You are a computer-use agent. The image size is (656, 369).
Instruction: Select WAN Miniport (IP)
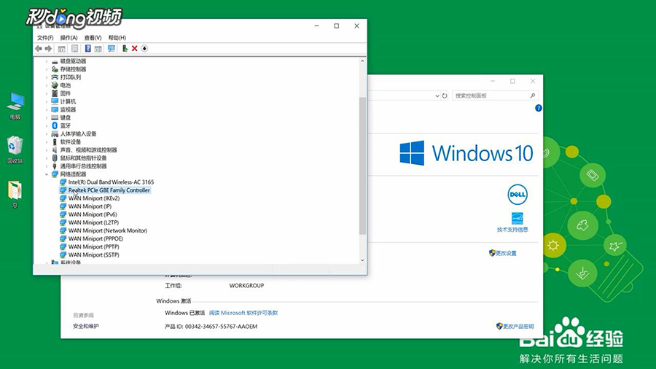pos(90,206)
